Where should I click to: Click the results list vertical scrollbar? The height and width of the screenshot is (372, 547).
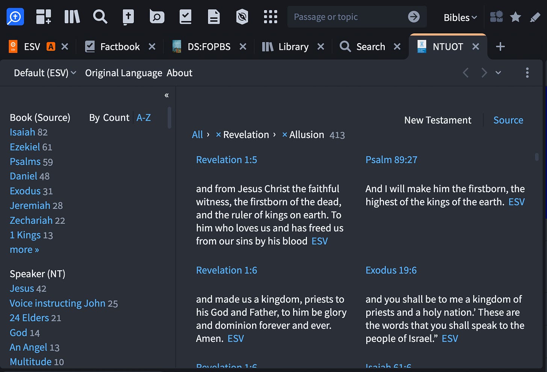click(x=537, y=157)
